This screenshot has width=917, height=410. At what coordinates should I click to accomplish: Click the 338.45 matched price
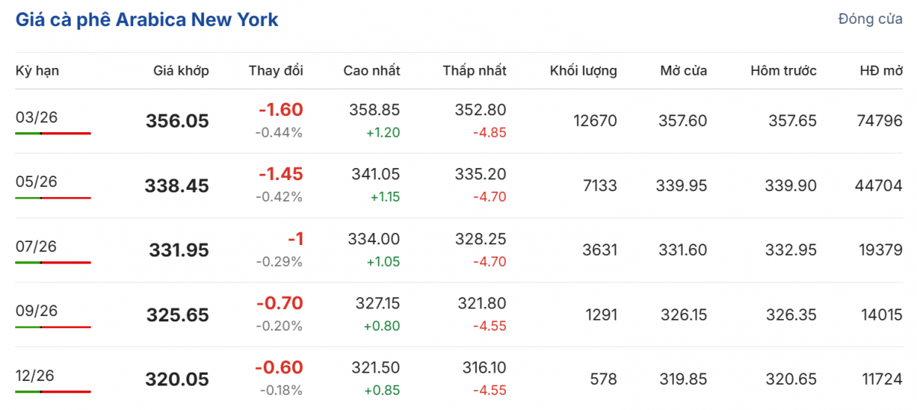(x=177, y=186)
